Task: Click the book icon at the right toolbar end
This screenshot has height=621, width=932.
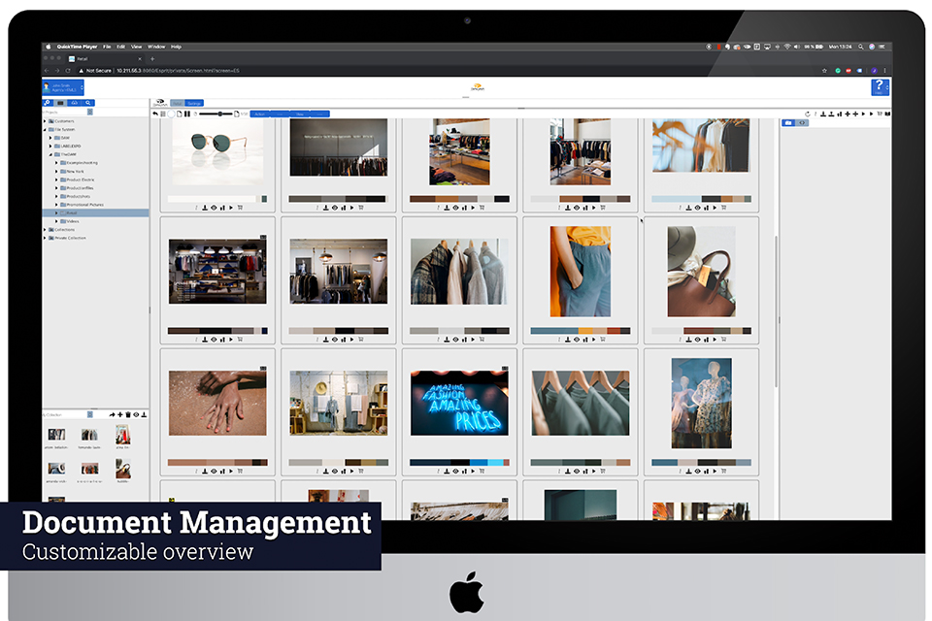Action: 887,114
